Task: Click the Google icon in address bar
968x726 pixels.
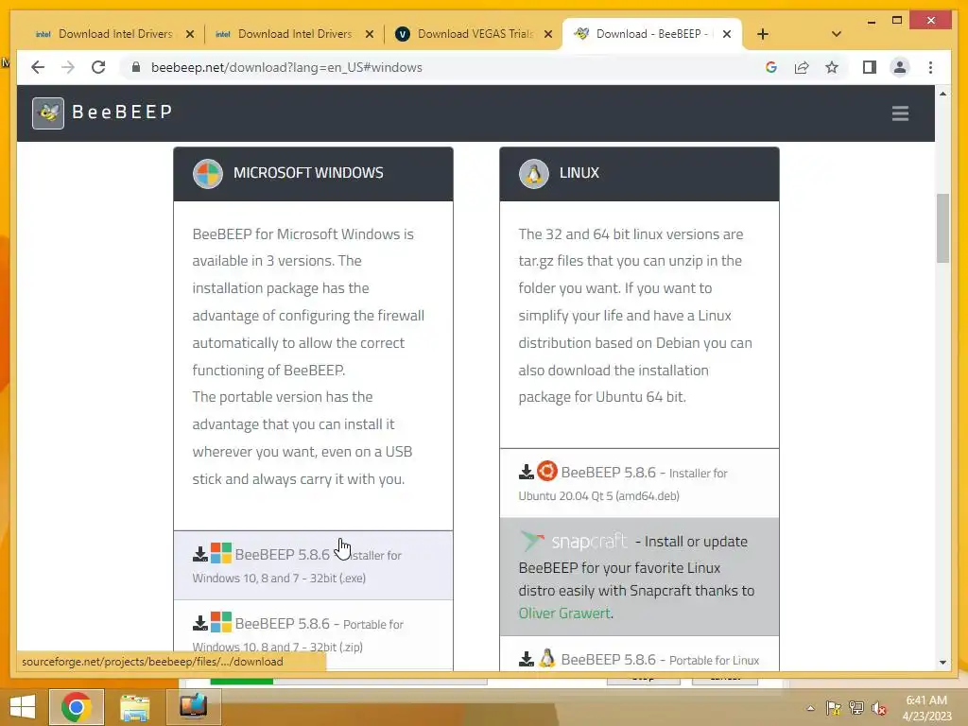Action: pos(771,67)
